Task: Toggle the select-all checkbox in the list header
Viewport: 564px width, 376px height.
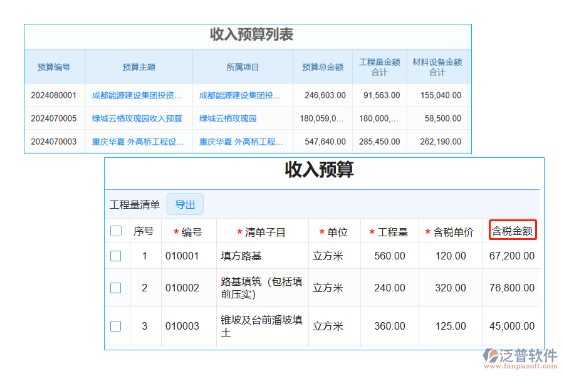Action: [116, 231]
